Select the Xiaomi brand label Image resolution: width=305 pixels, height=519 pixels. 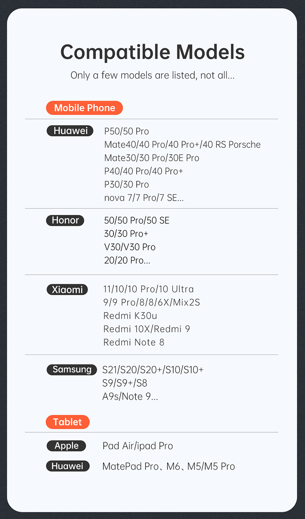pos(67,289)
